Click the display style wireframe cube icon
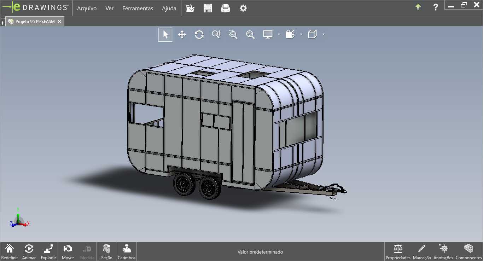Screen dimensions: 483x261 click(312, 34)
